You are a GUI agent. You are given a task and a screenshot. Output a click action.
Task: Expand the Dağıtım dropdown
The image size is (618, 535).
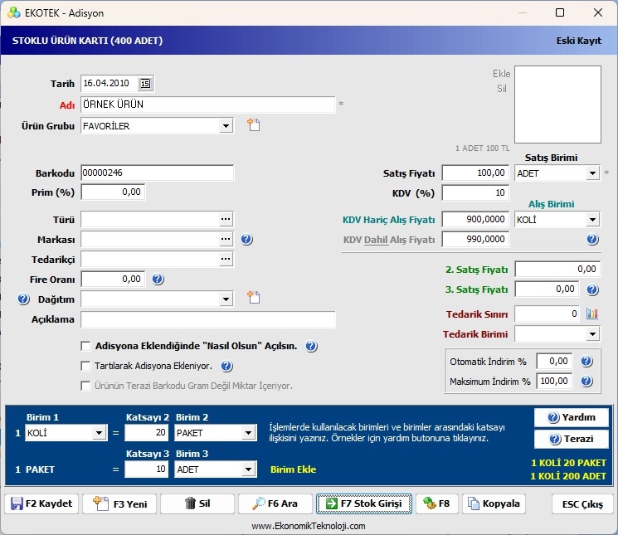(x=226, y=299)
